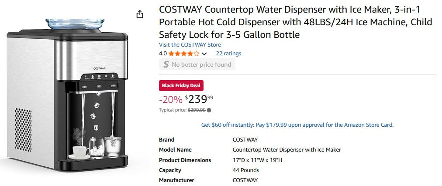
Task: Click the strikethrough $299.99 typical price
Action: pyautogui.click(x=197, y=110)
